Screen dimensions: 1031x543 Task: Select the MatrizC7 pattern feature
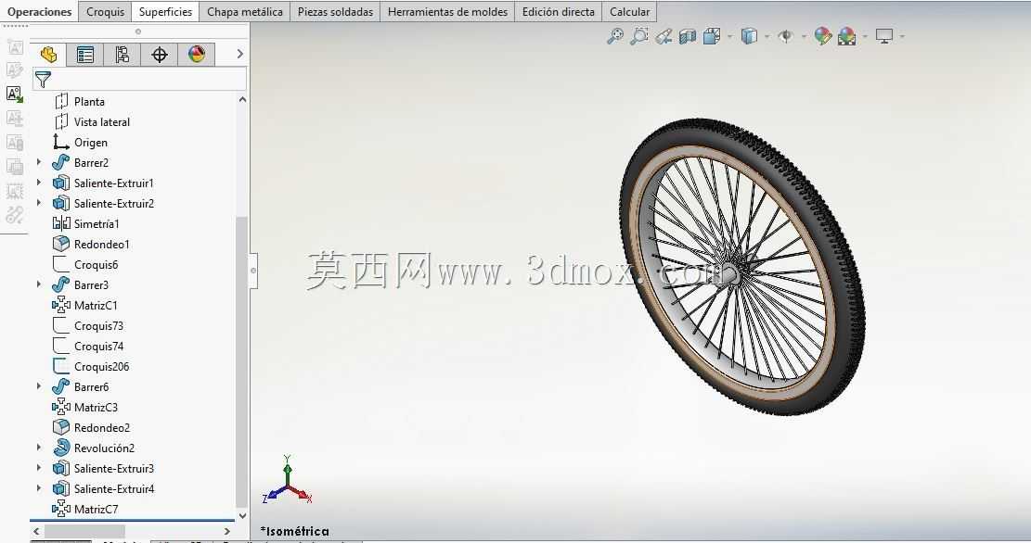click(85, 508)
